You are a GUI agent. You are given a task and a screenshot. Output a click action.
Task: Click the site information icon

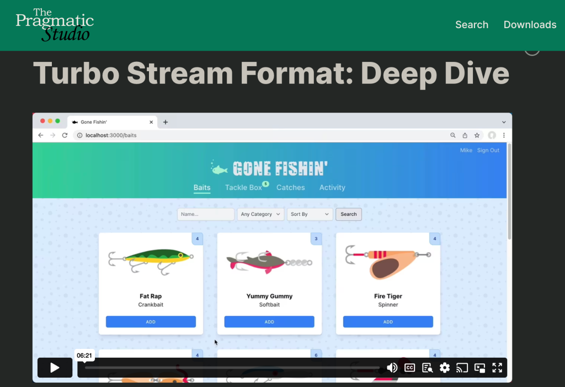[79, 135]
